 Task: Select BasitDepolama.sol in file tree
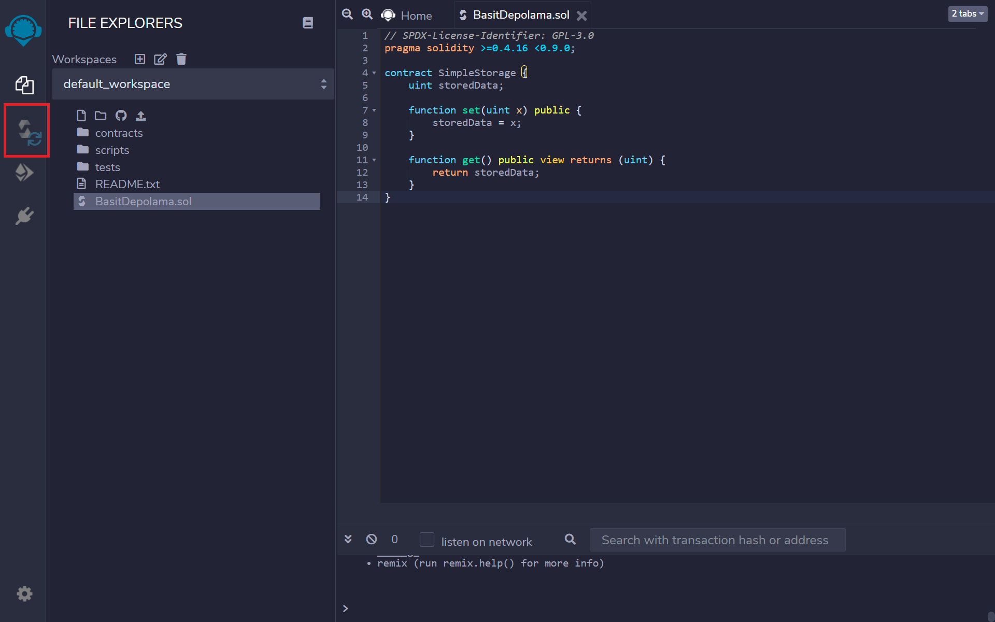197,201
